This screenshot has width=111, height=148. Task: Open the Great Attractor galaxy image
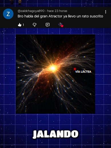tap(56, 74)
